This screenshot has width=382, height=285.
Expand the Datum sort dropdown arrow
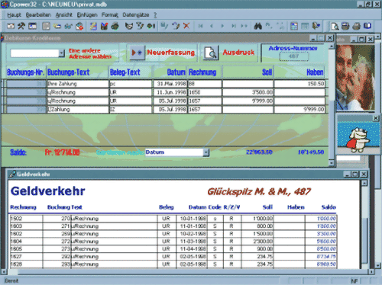(206, 152)
